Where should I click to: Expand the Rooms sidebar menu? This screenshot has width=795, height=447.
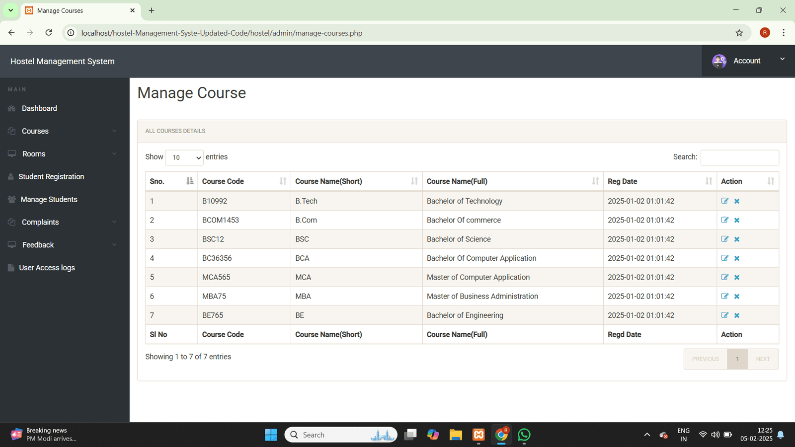(x=65, y=154)
